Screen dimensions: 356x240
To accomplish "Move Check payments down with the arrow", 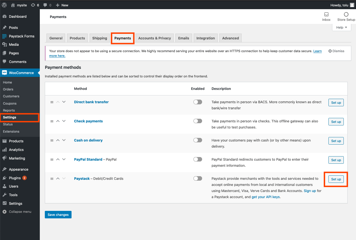I will click(64, 121).
